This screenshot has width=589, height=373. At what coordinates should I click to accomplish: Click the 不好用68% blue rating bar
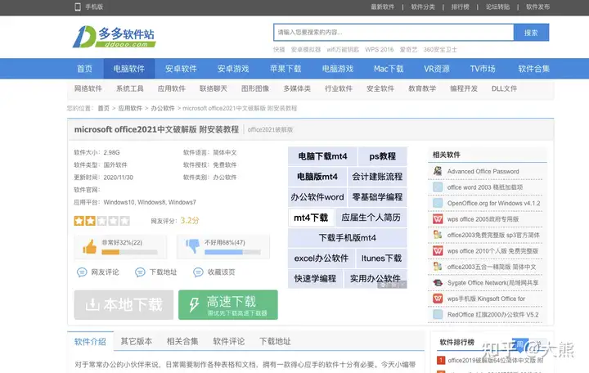click(x=223, y=252)
